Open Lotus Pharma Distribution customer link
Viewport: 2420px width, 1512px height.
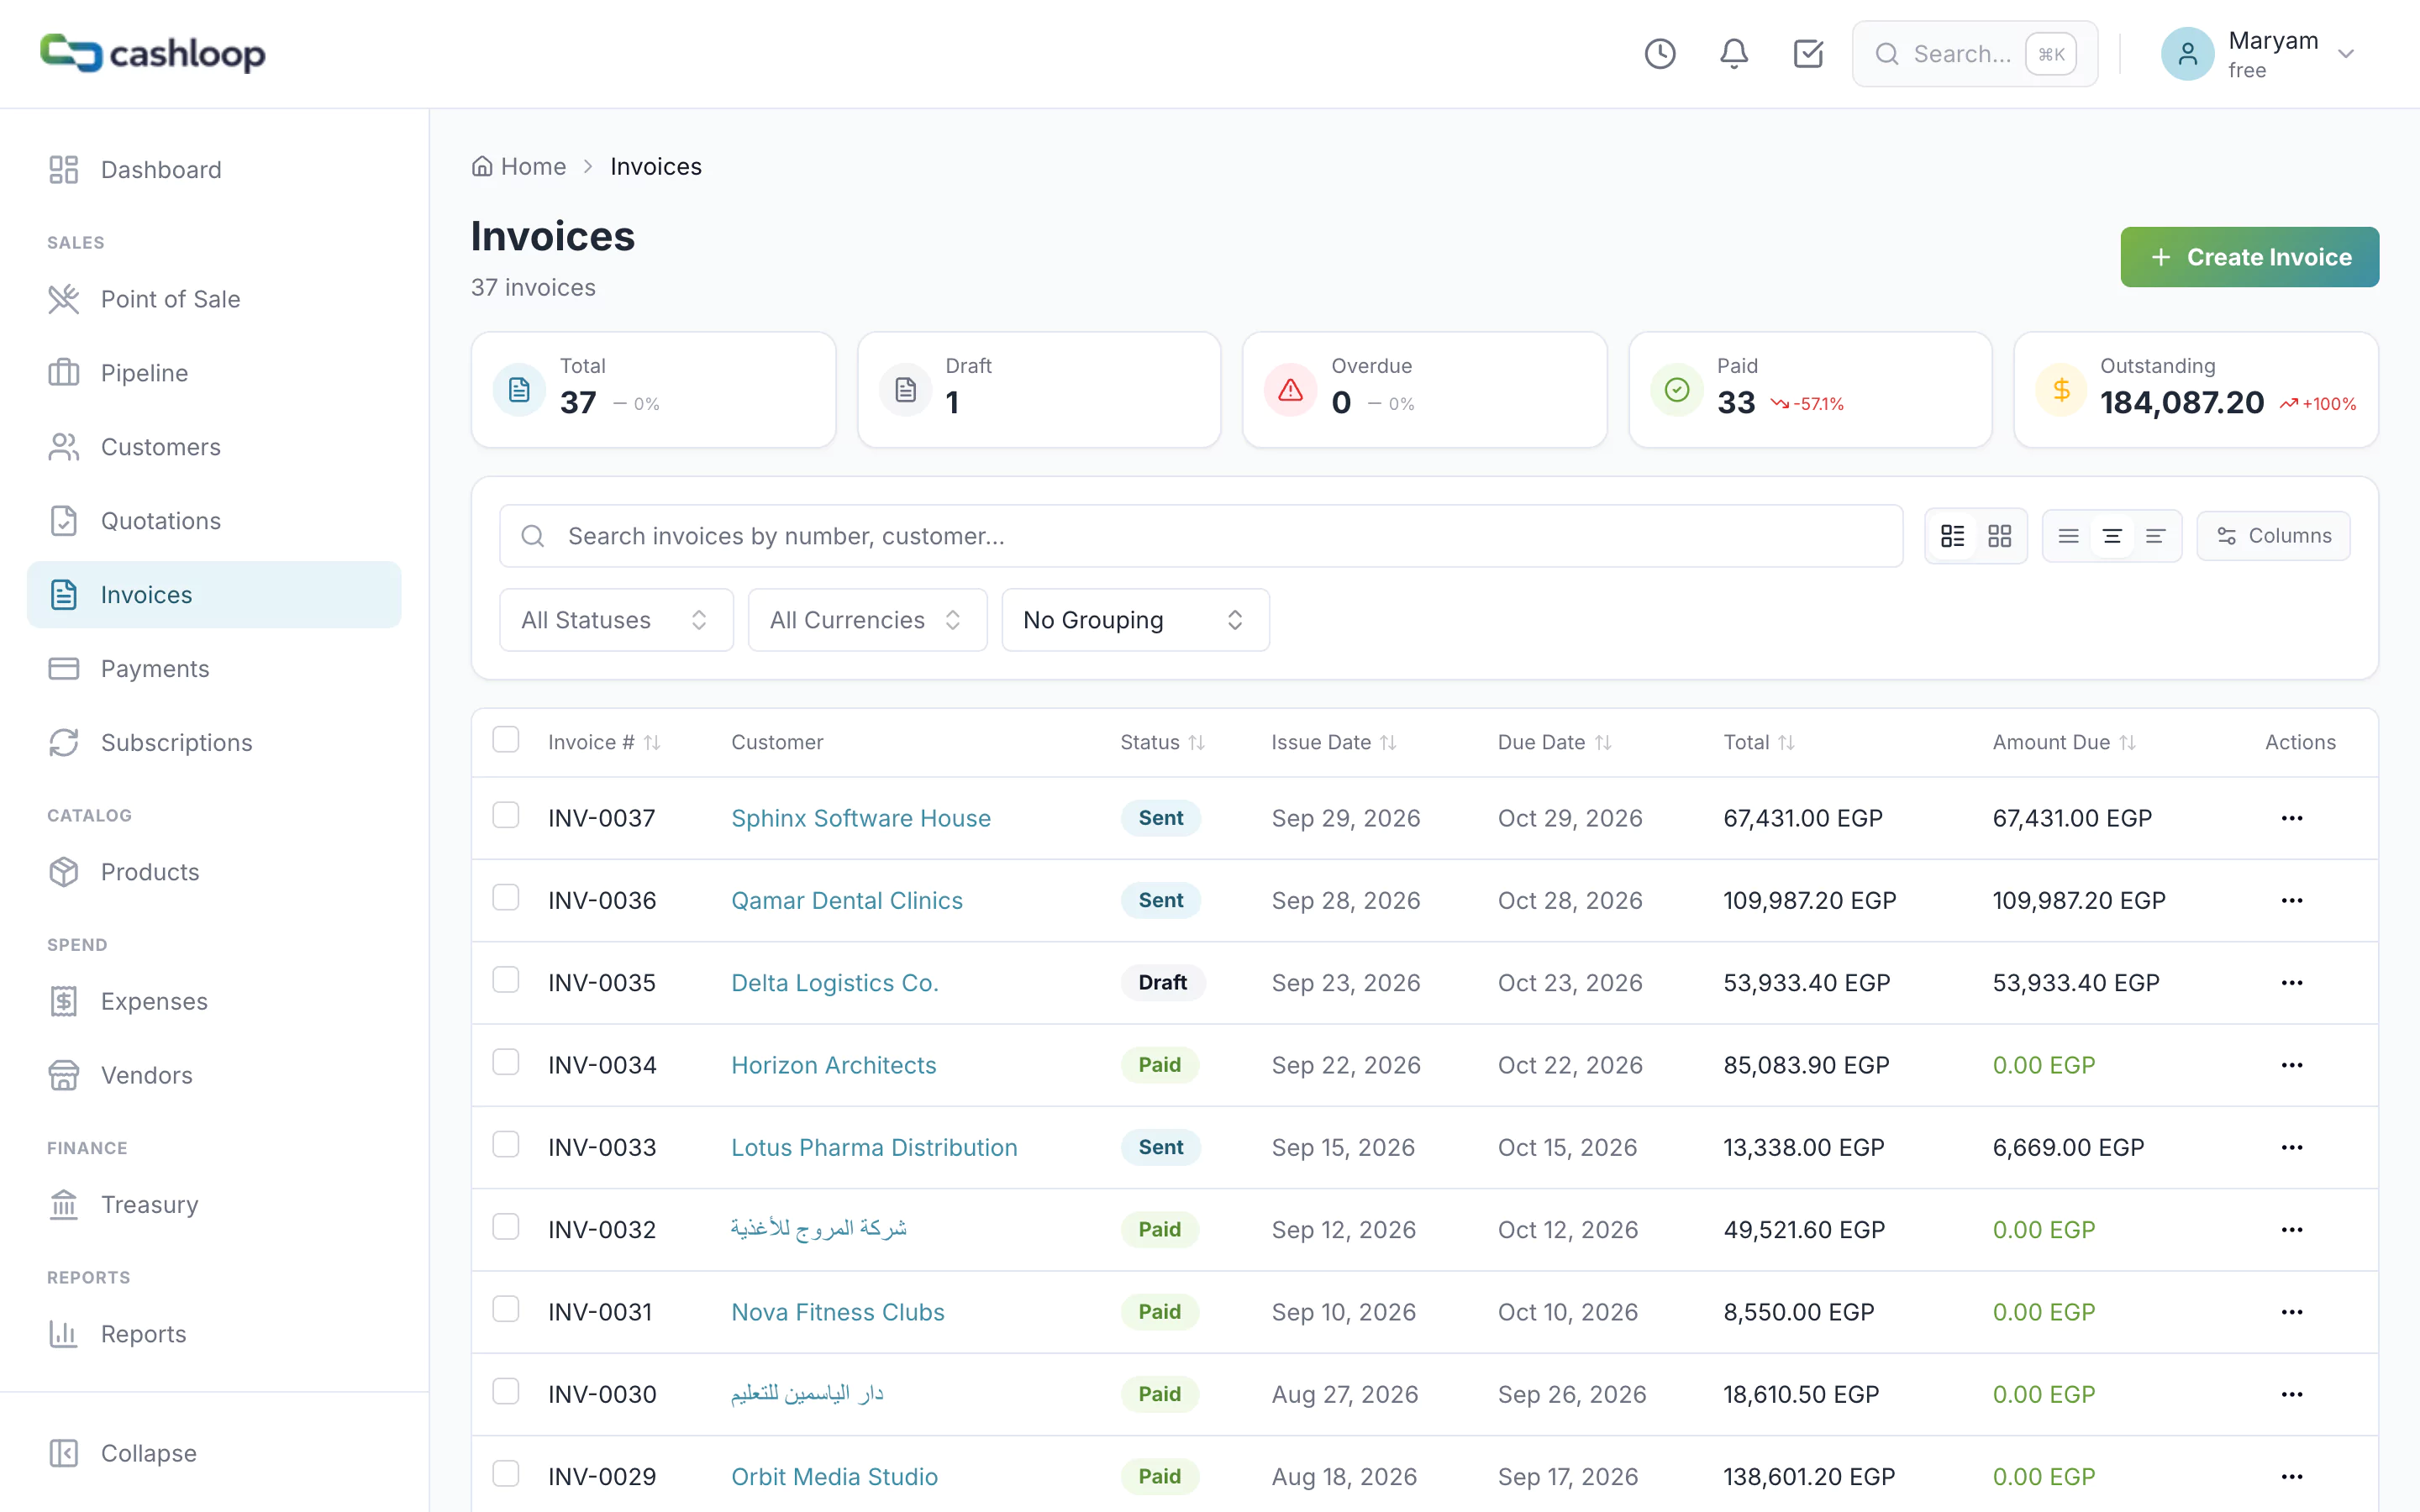tap(874, 1147)
